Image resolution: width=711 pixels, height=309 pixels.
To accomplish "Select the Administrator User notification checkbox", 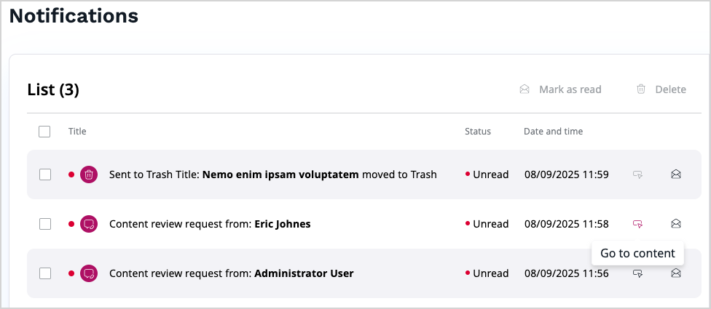I will (45, 273).
